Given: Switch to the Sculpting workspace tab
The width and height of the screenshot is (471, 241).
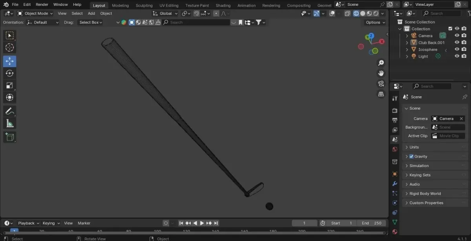Looking at the screenshot, I should [x=144, y=5].
